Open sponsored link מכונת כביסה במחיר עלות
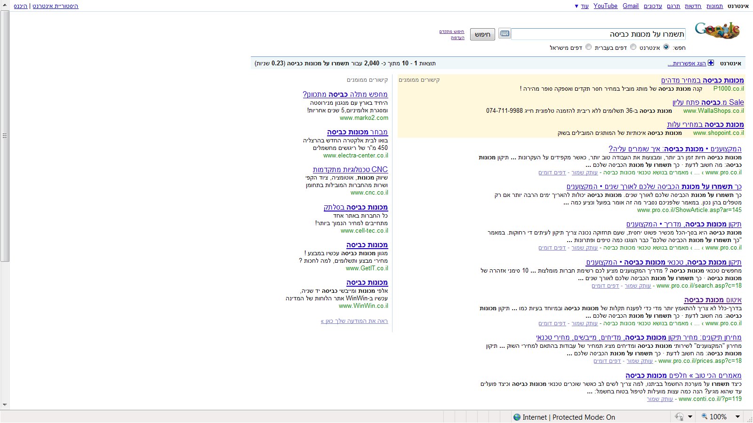Viewport: 753px width, 423px height. coord(705,124)
